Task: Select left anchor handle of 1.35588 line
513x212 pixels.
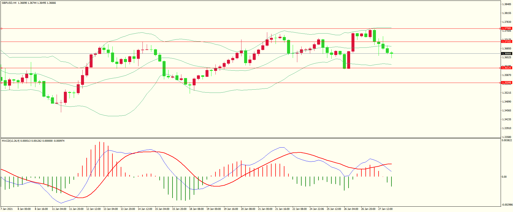Action: pyautogui.click(x=1, y=83)
